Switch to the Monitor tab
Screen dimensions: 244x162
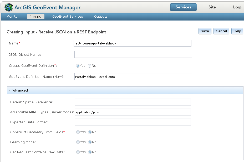pyautogui.click(x=13, y=17)
